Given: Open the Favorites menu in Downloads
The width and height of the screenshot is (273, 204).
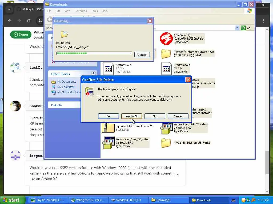Looking at the screenshot, I should [x=81, y=11].
